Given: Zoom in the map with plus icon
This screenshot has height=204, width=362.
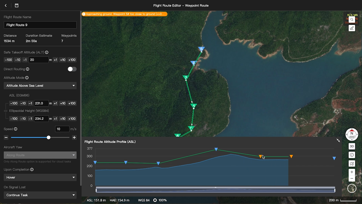Looking at the screenshot, I should click(352, 172).
